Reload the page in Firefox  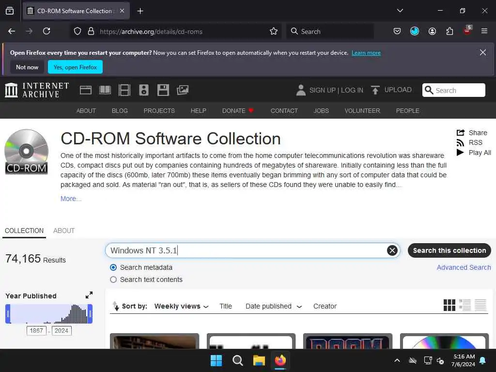46,31
